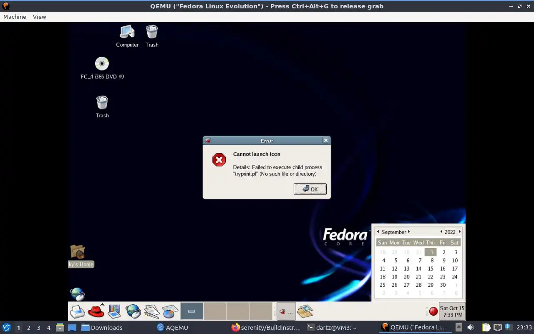
Task: Click the network tray icon
Action: pyautogui.click(x=497, y=327)
